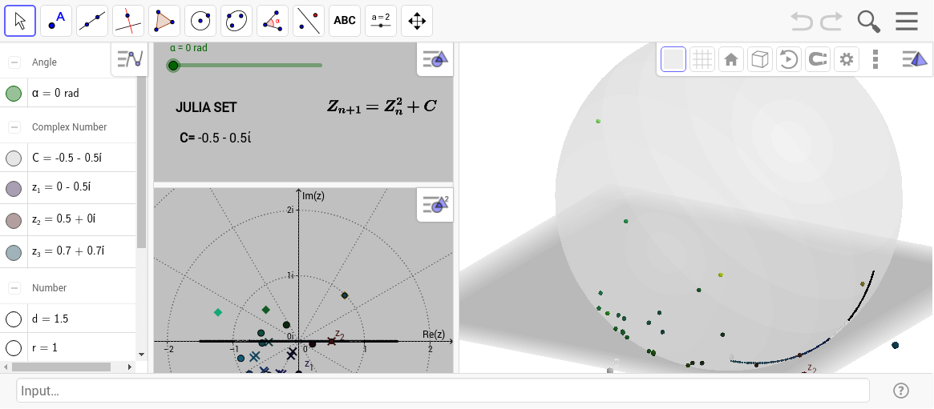The height and width of the screenshot is (409, 934).
Task: Select the Move Graphics View tool
Action: point(416,21)
